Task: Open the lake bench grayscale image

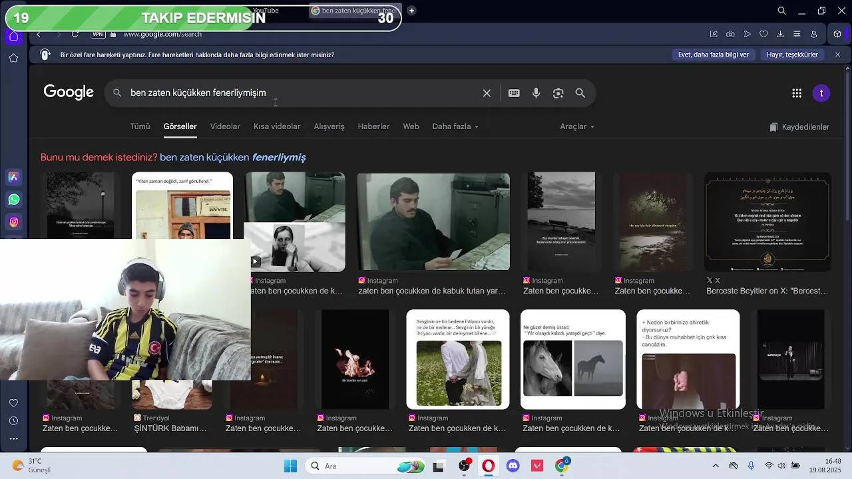Action: point(561,222)
